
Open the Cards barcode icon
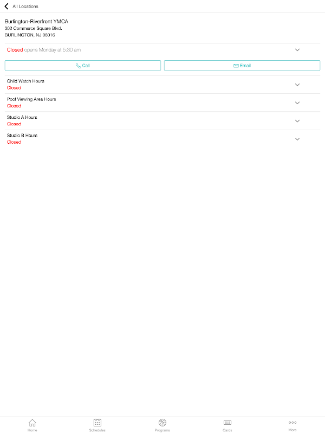[x=227, y=423]
